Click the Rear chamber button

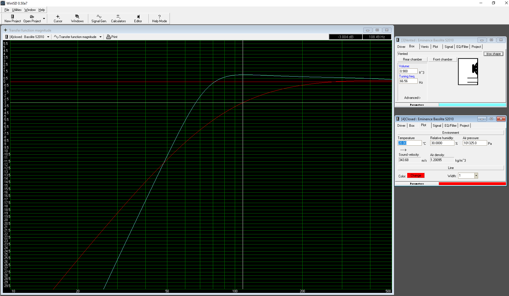pos(412,59)
